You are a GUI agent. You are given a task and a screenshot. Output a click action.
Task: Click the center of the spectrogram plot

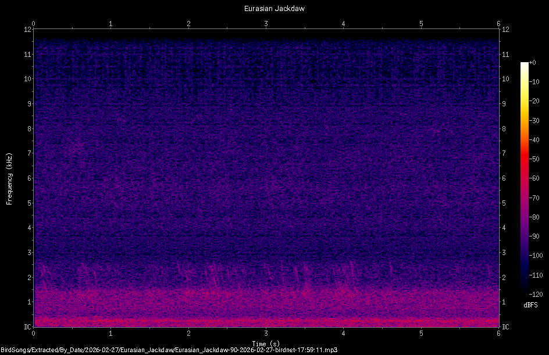tap(266, 177)
